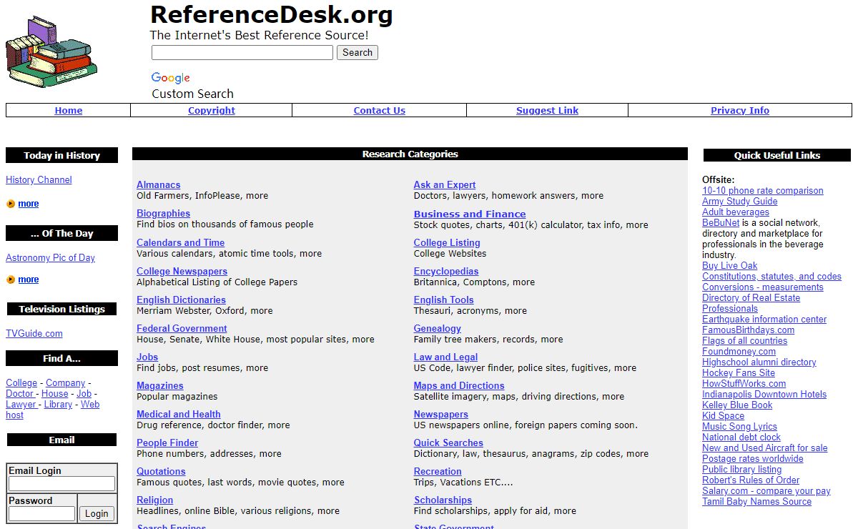Open the BeBuNet link
The height and width of the screenshot is (529, 858).
pyautogui.click(x=721, y=222)
